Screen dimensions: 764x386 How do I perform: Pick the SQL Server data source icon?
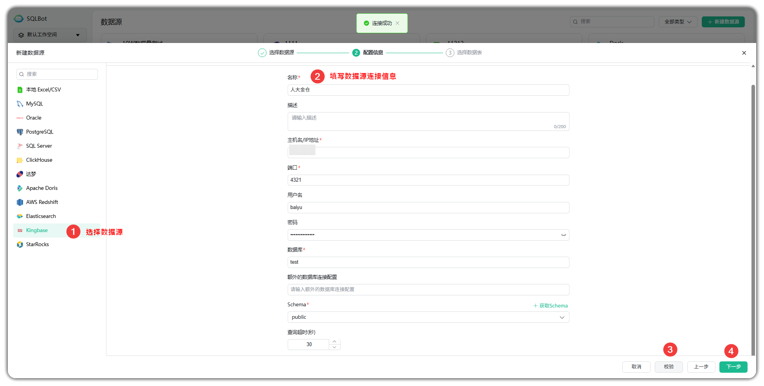[20, 146]
